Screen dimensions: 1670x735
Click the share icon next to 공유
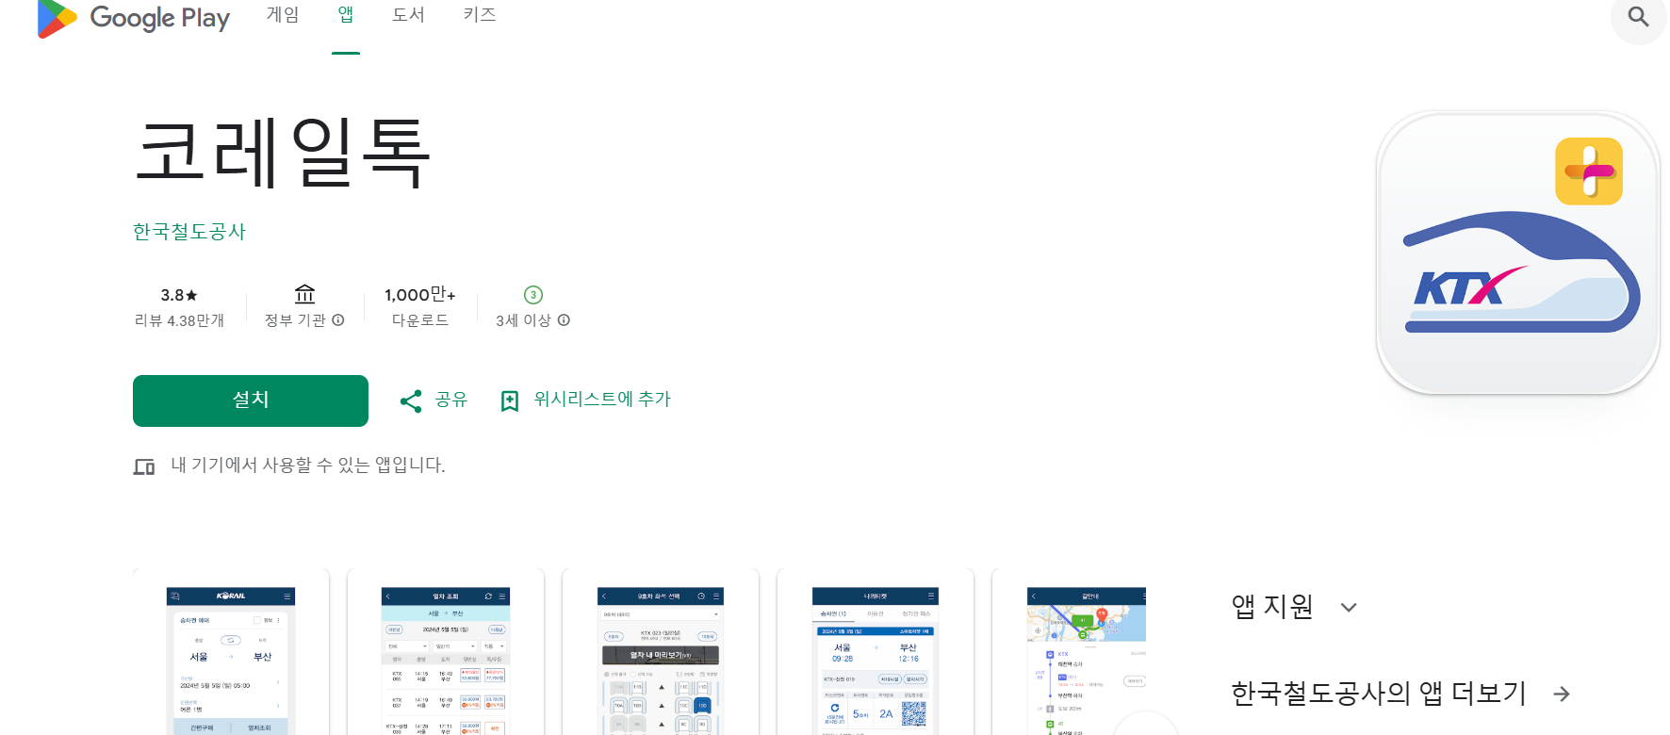point(411,400)
